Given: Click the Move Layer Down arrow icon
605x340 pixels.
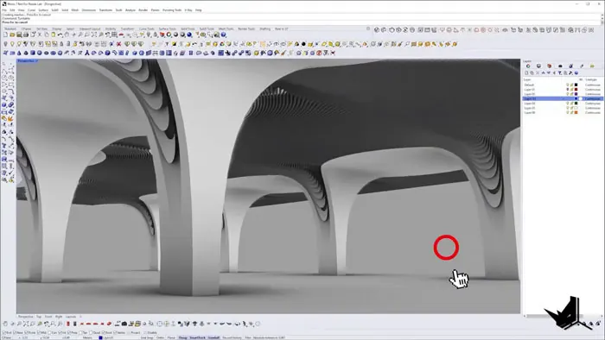Looking at the screenshot, I should click(x=549, y=72).
